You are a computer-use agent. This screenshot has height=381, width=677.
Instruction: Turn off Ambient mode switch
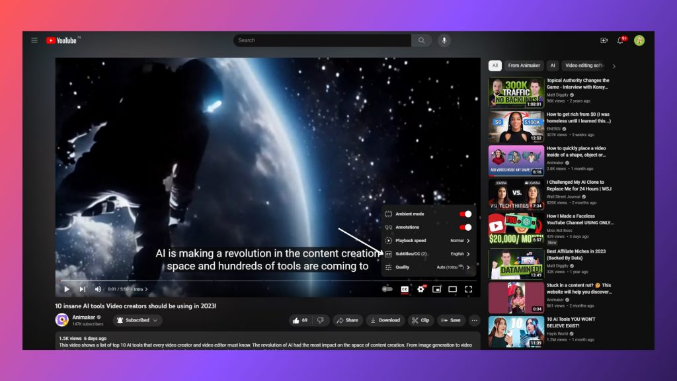[465, 214]
